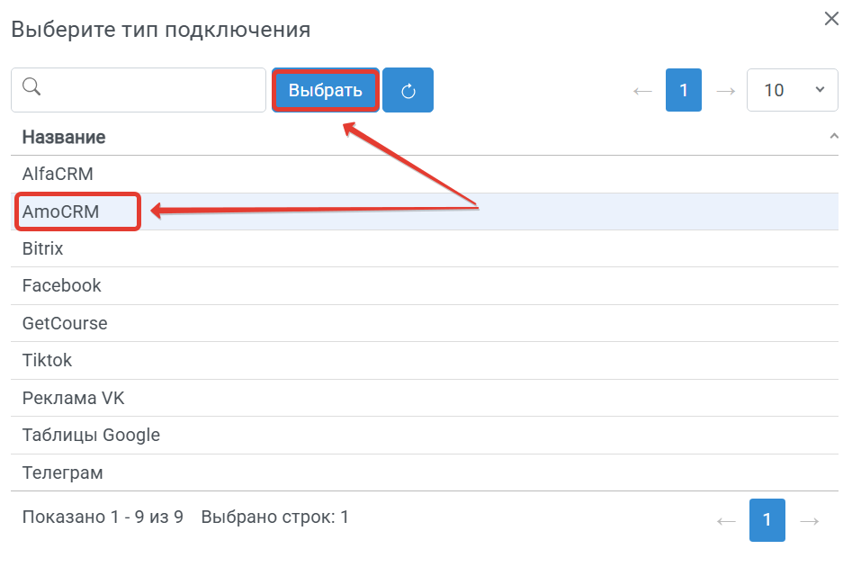Select page 1 in top pager
Image resolution: width=852 pixels, height=567 pixels.
click(x=684, y=90)
